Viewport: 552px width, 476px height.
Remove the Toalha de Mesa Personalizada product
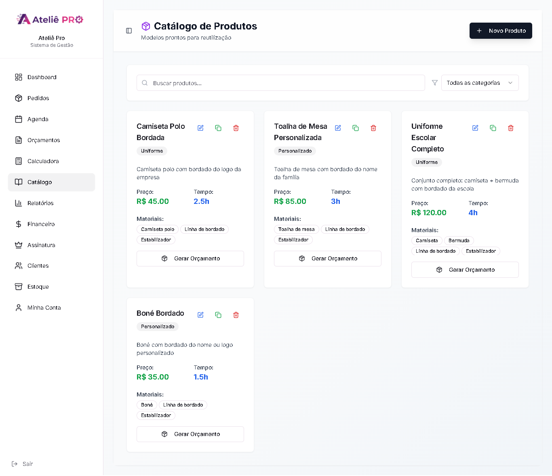[x=373, y=128]
